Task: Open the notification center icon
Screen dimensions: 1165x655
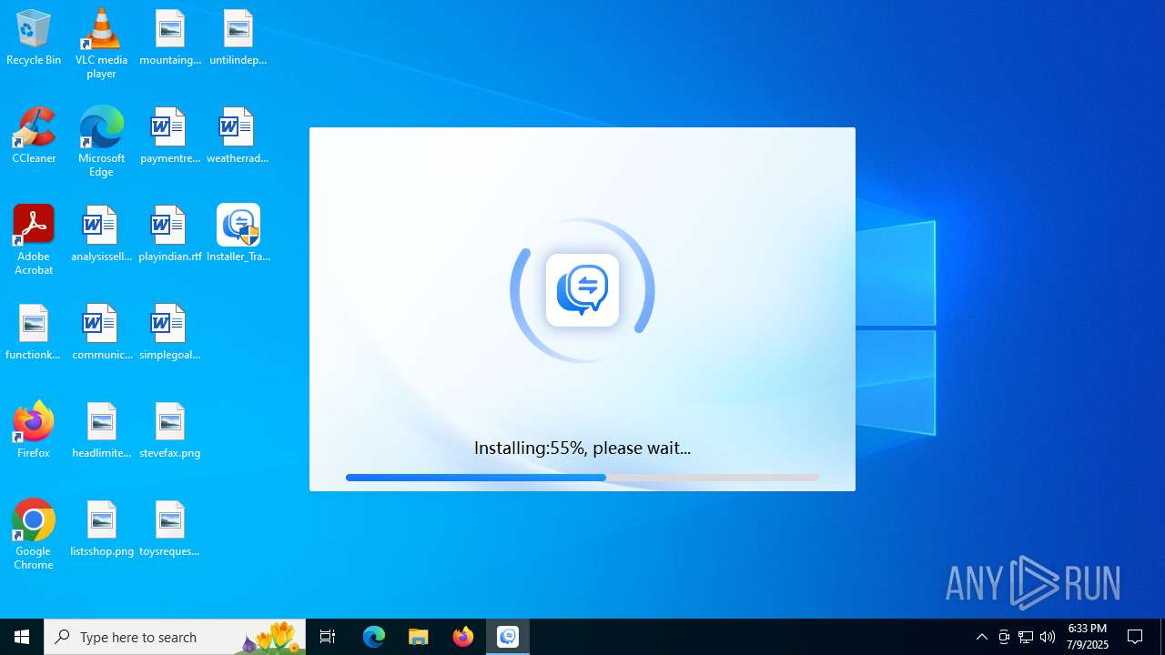Action: click(x=1136, y=637)
